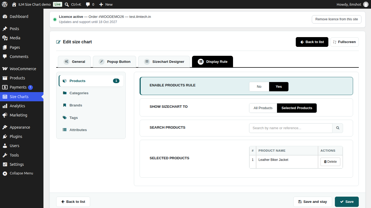Click the bottom Back to list button

tap(73, 202)
